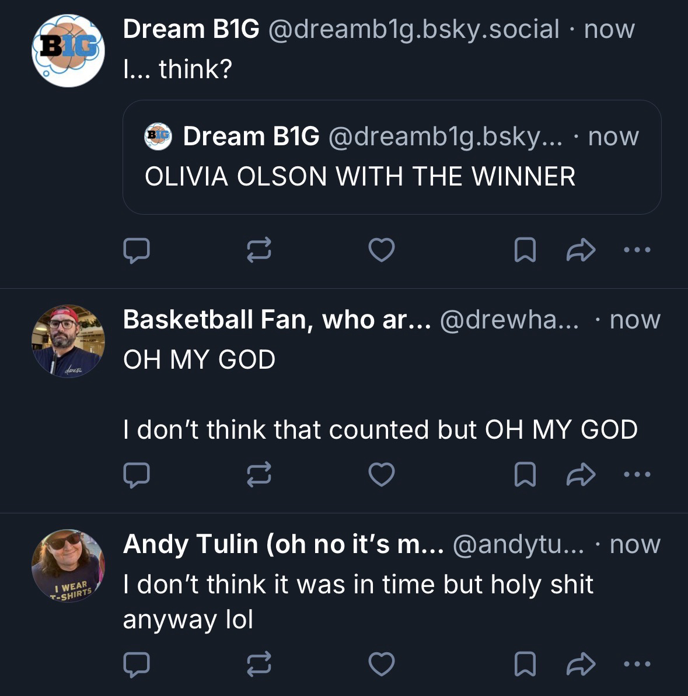View Basketball Fan's profile picture
Screen dimensions: 688x696
(68, 341)
